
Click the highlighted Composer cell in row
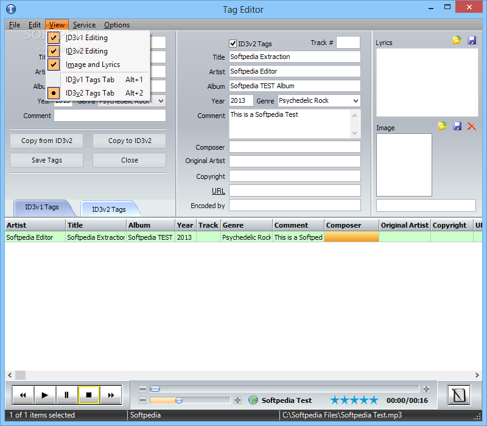point(351,237)
